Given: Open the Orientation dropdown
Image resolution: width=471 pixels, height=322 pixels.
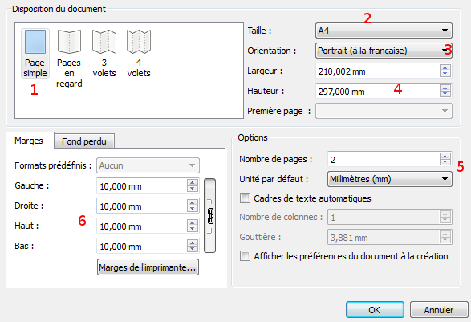Looking at the screenshot, I should click(x=384, y=51).
